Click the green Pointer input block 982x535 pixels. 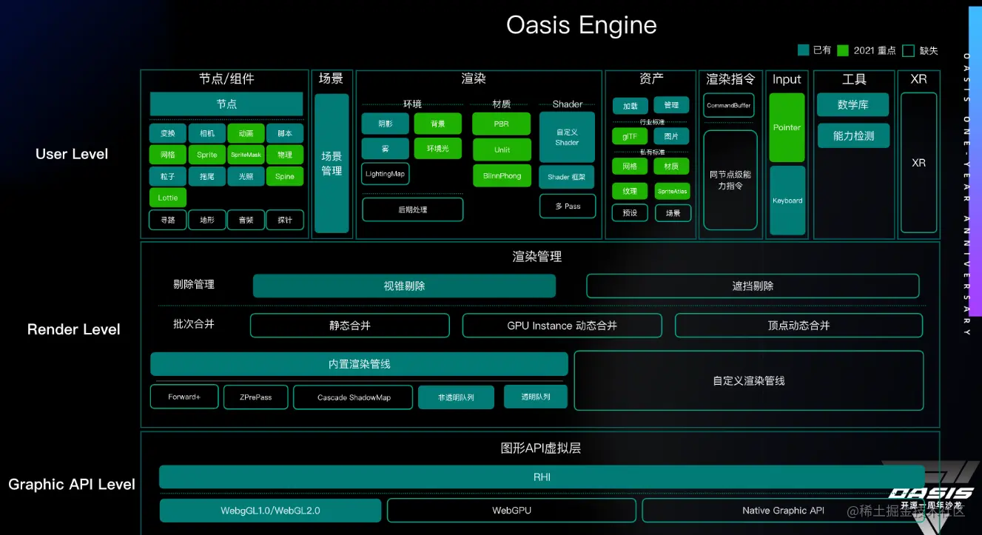(x=787, y=127)
